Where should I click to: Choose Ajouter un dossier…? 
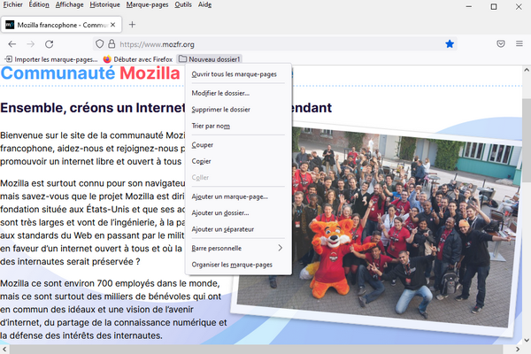(238, 212)
